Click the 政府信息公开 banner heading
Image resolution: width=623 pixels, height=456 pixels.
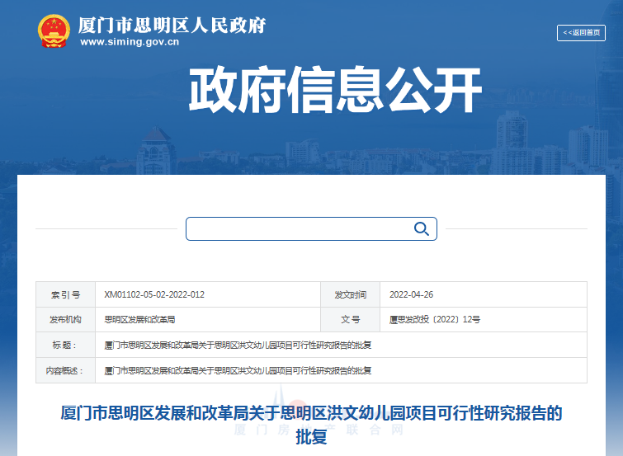coord(334,91)
